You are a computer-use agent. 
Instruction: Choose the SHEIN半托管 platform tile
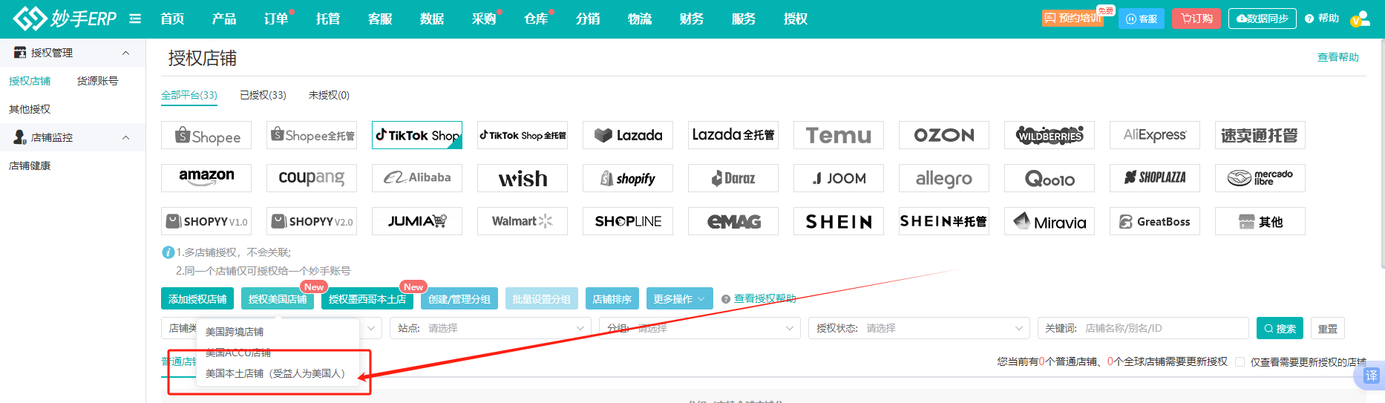pyautogui.click(x=944, y=221)
